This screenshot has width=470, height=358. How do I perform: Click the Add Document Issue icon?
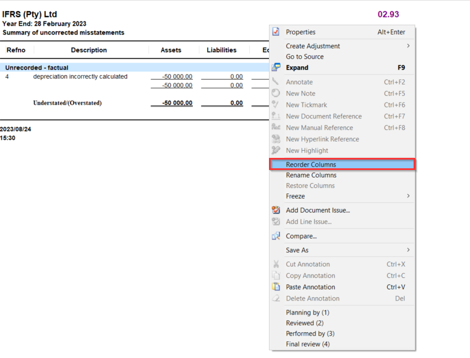pyautogui.click(x=276, y=210)
